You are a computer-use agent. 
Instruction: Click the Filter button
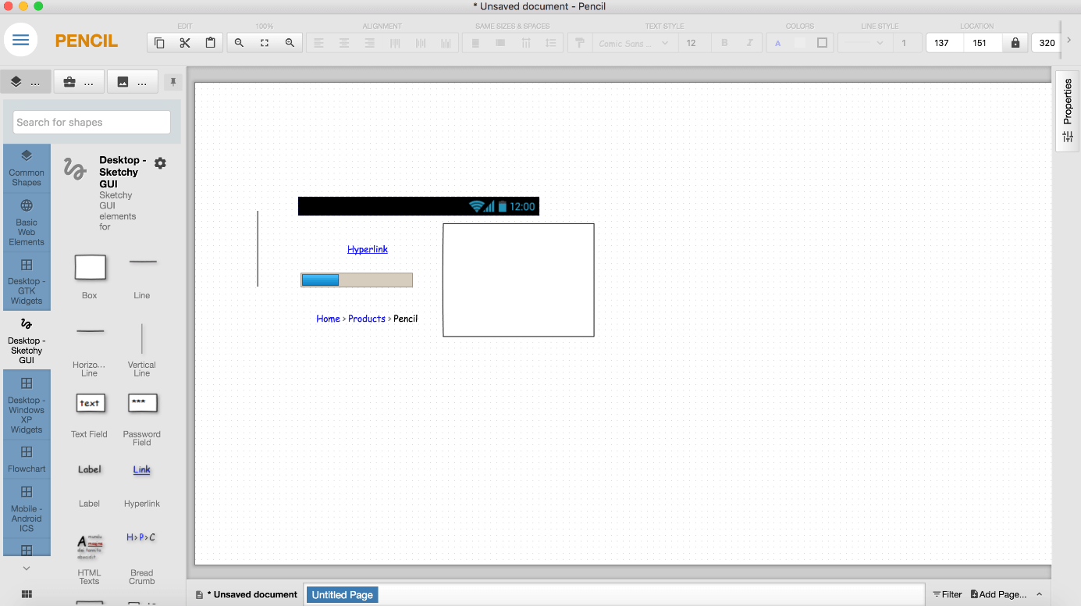click(947, 594)
